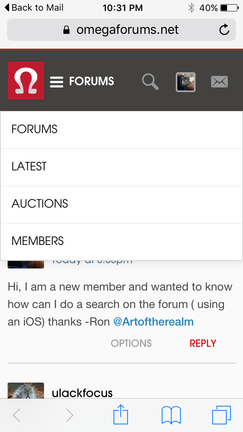Open the forum search magnifier
Screen dimensions: 243x432
pyautogui.click(x=150, y=82)
